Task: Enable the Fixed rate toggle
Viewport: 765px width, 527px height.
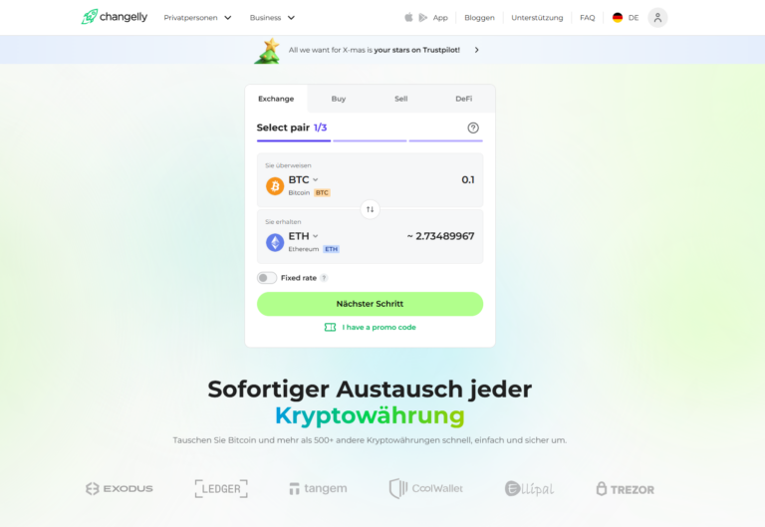Action: [267, 278]
